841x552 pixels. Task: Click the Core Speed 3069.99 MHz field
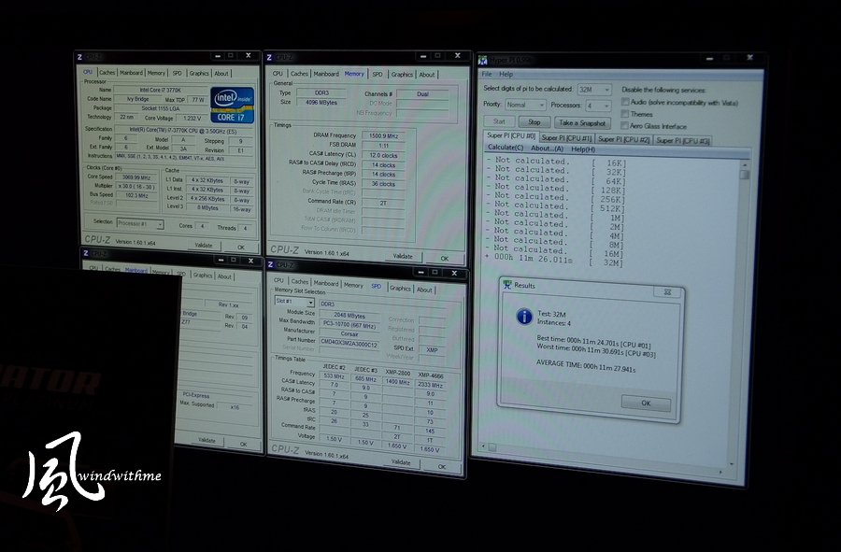pyautogui.click(x=136, y=177)
